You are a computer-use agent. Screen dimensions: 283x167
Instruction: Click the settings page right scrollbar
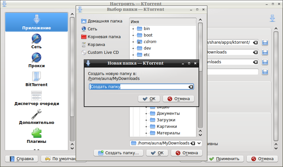click(276, 88)
